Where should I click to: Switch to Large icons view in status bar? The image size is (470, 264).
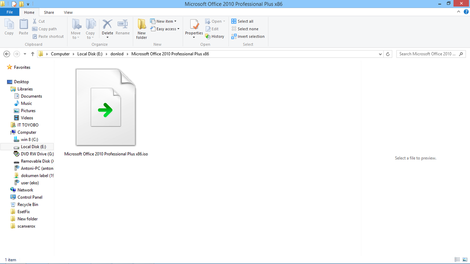(465, 260)
